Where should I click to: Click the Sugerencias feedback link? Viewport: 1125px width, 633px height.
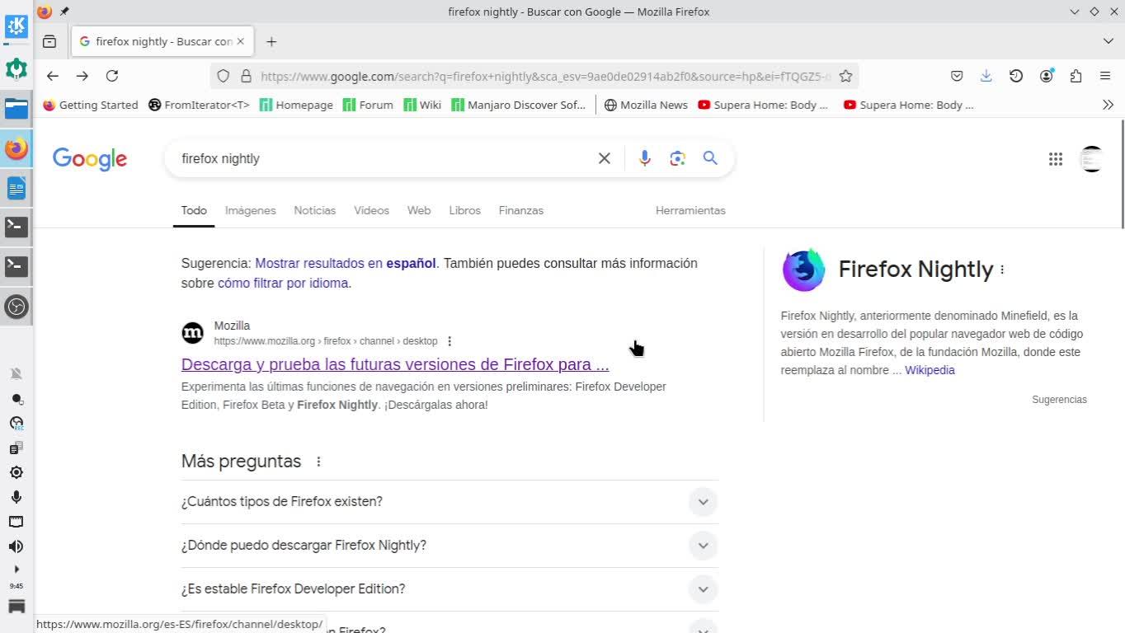tap(1059, 400)
